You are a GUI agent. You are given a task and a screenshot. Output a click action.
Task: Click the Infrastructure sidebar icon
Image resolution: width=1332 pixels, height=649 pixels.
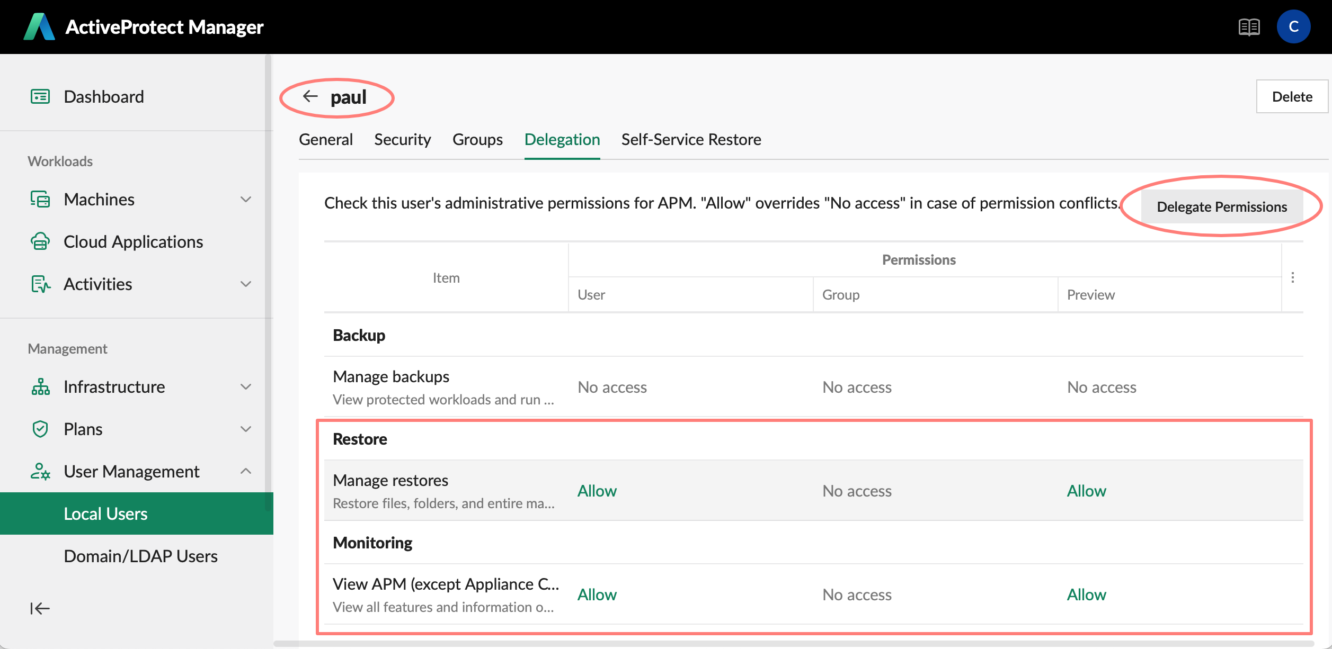tap(40, 386)
